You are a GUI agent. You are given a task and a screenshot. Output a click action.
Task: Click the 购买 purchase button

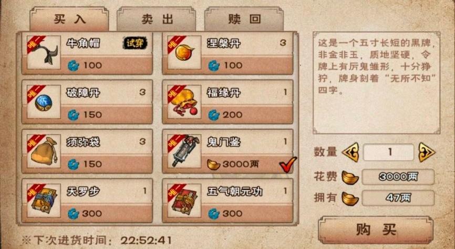[x=376, y=230]
